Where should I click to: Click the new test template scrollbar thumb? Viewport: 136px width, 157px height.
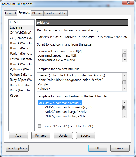[124, 82]
